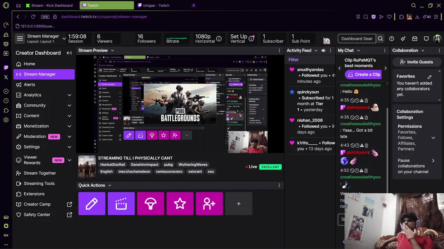This screenshot has height=249, width=444.
Task: Click the Invite Guests button
Action: click(416, 62)
